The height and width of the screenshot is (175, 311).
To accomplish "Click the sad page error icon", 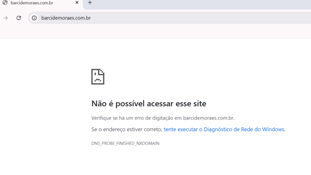I will click(98, 77).
